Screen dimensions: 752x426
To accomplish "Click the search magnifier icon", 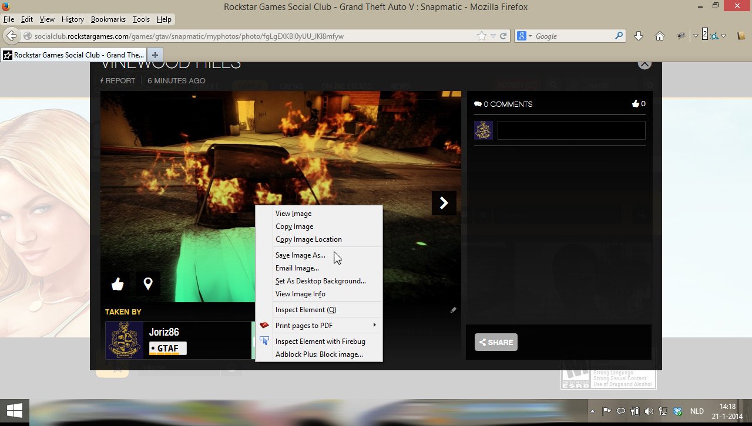I will (619, 36).
